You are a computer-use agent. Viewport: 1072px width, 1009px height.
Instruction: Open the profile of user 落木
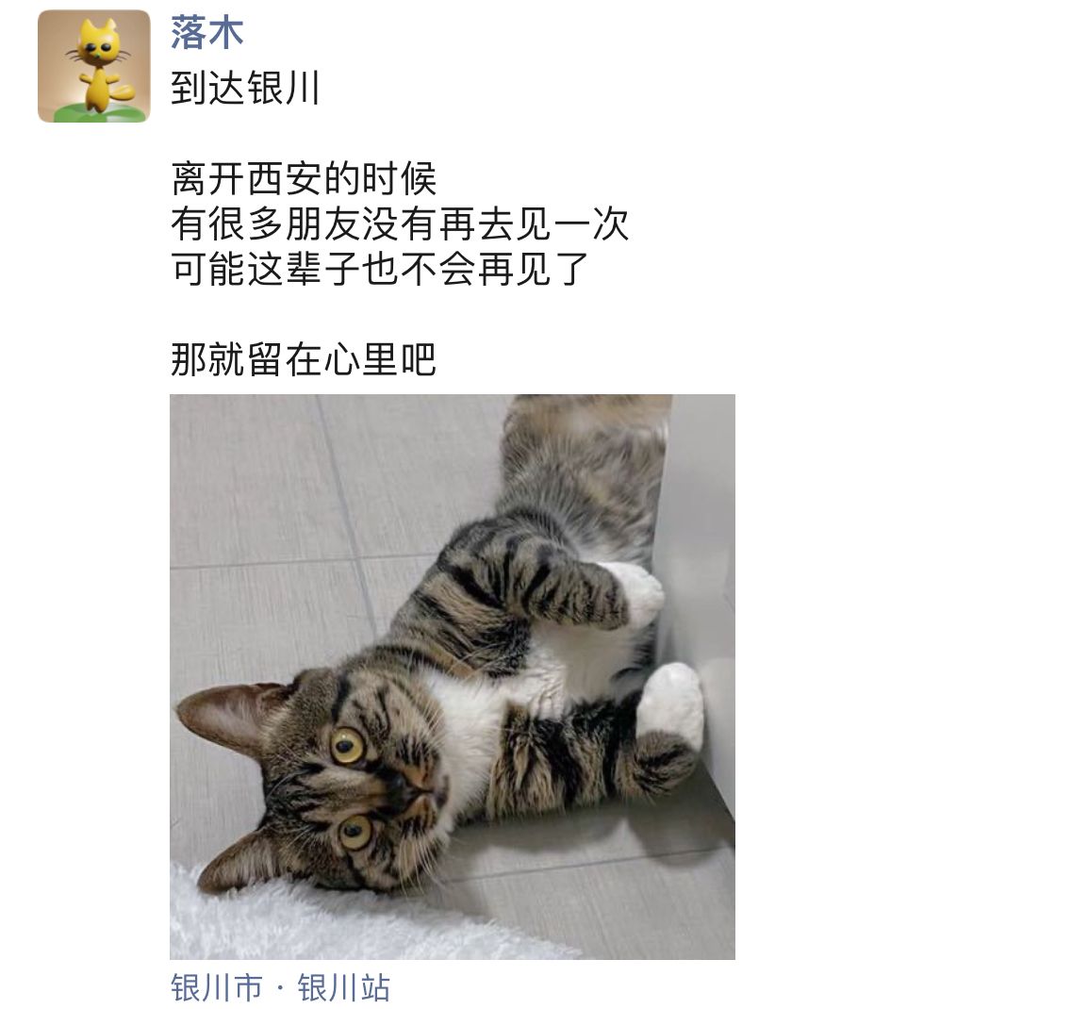click(207, 32)
